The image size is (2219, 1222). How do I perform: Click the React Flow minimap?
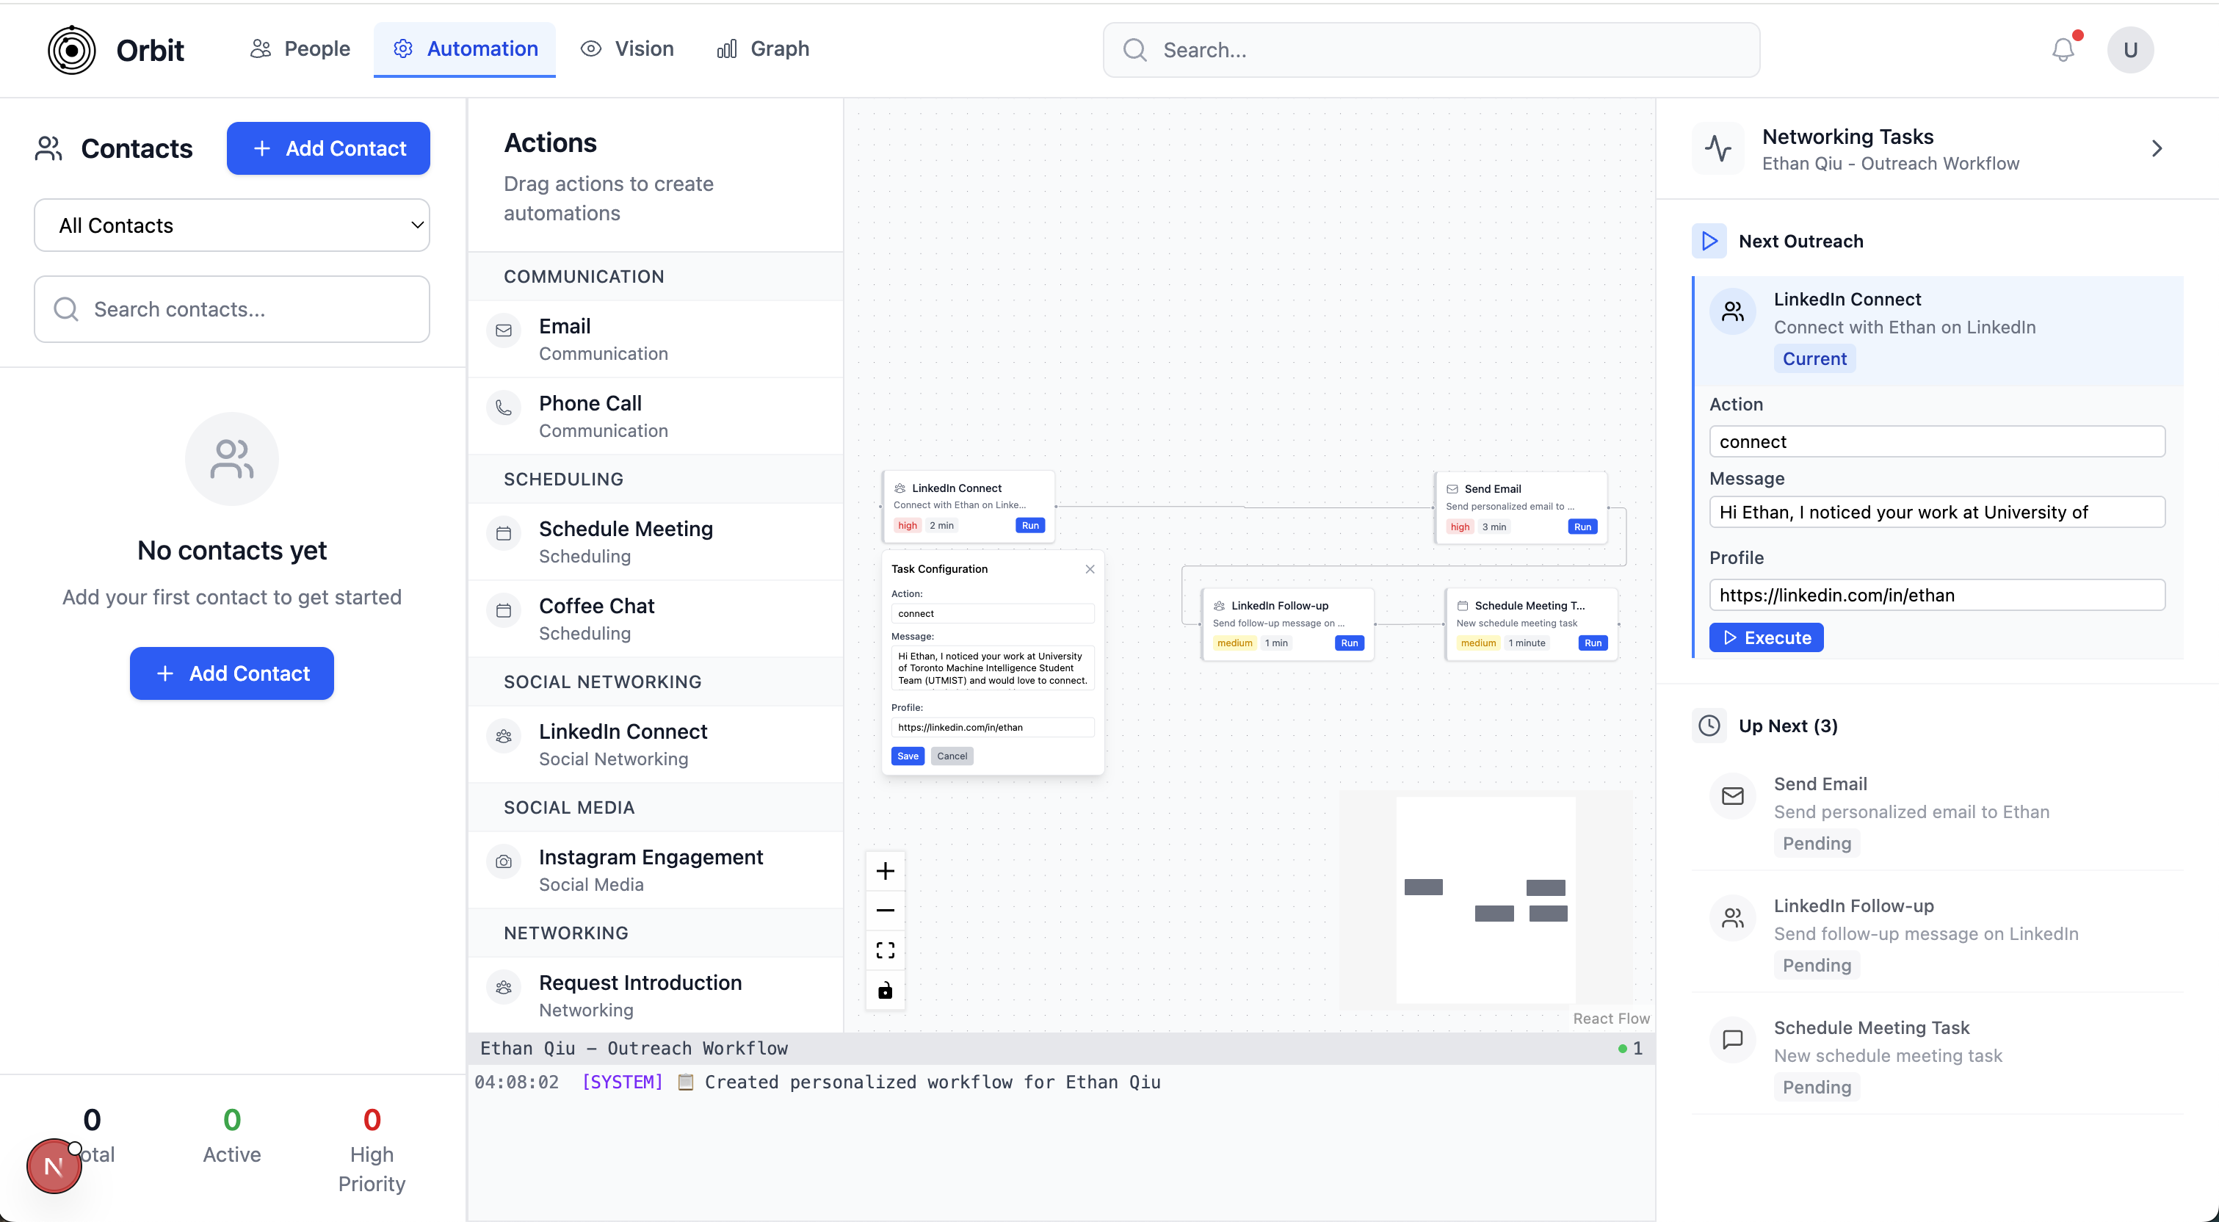pyautogui.click(x=1485, y=900)
